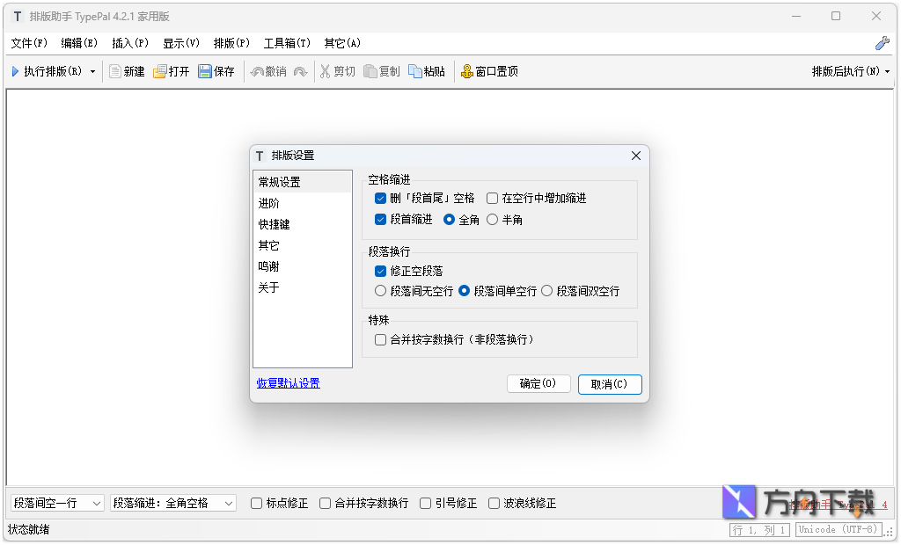
Task: Run typesetting with 执行排版 play icon
Action: [15, 72]
